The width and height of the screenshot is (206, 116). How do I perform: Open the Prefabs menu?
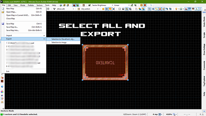click(31, 5)
